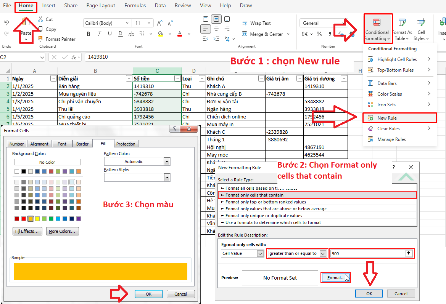Switch to the Formulas ribbon tab
The width and height of the screenshot is (446, 304).
135,5
